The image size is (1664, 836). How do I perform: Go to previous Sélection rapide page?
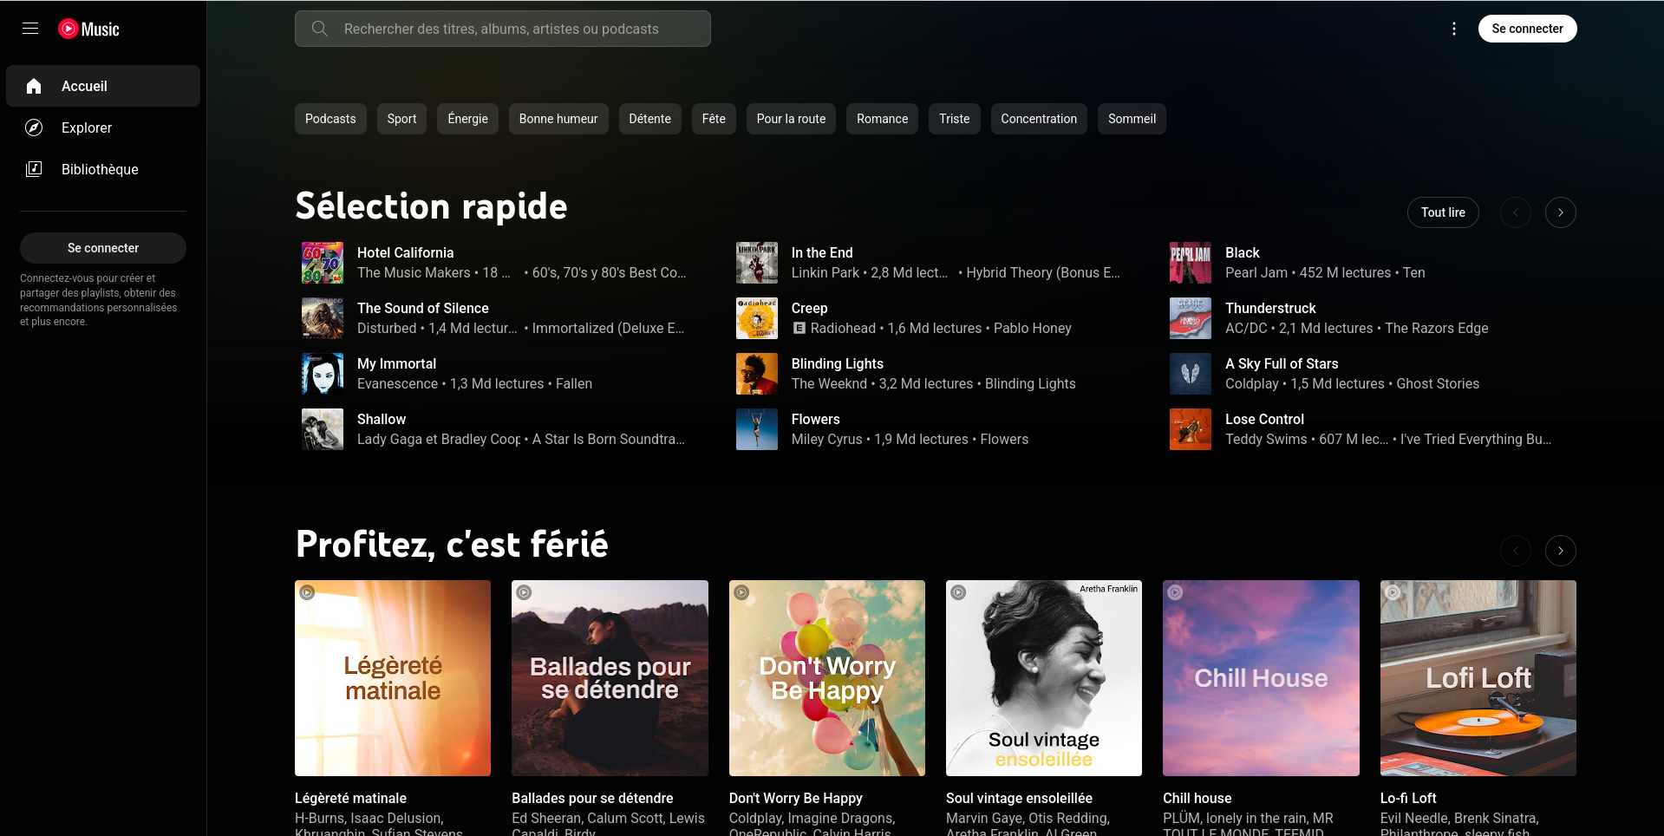point(1515,212)
